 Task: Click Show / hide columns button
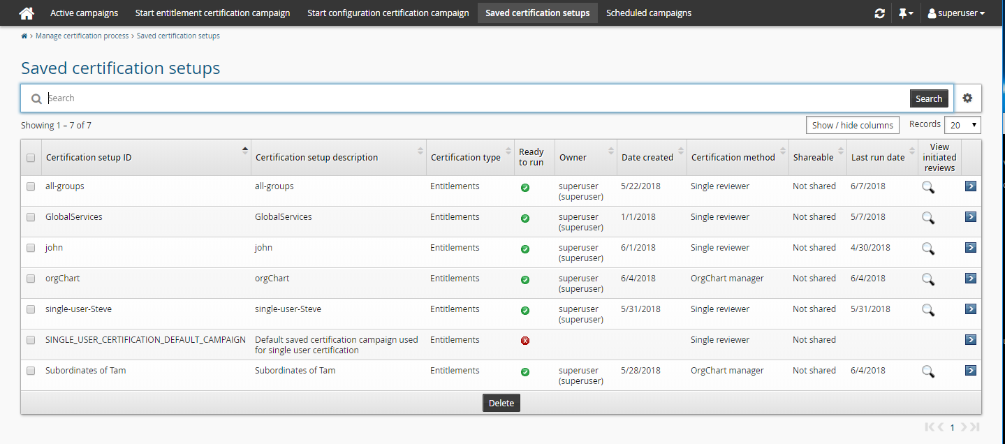point(852,125)
